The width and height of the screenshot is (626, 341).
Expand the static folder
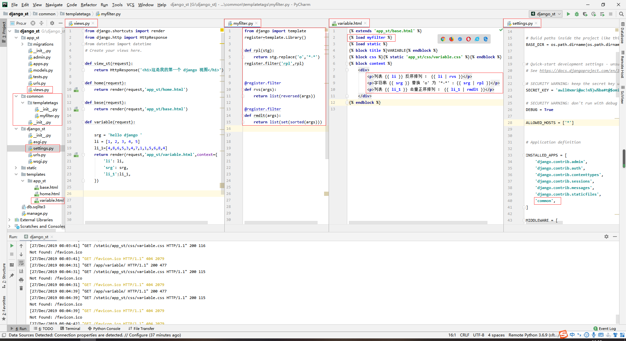(x=16, y=168)
